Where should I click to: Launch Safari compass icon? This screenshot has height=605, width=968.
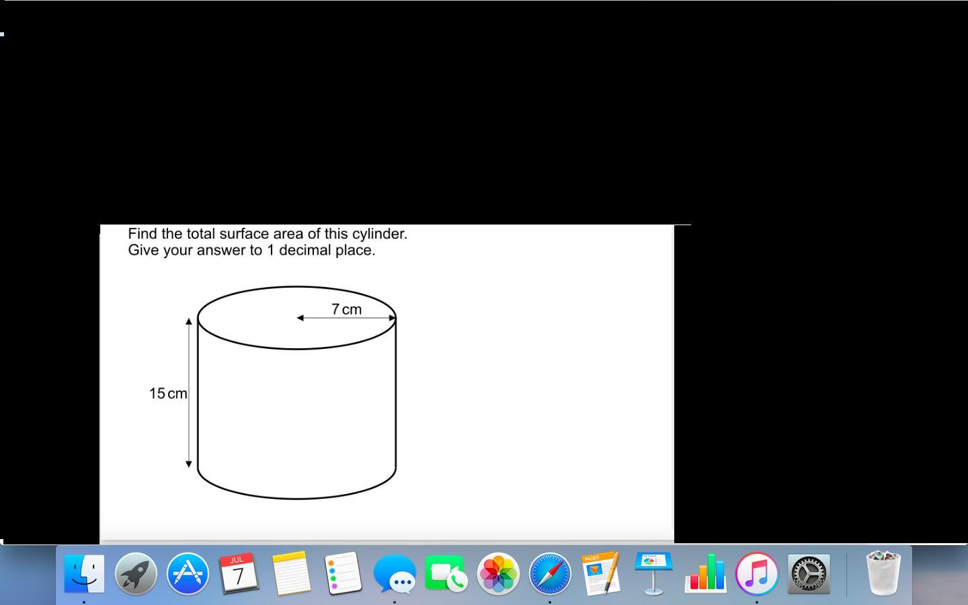550,574
